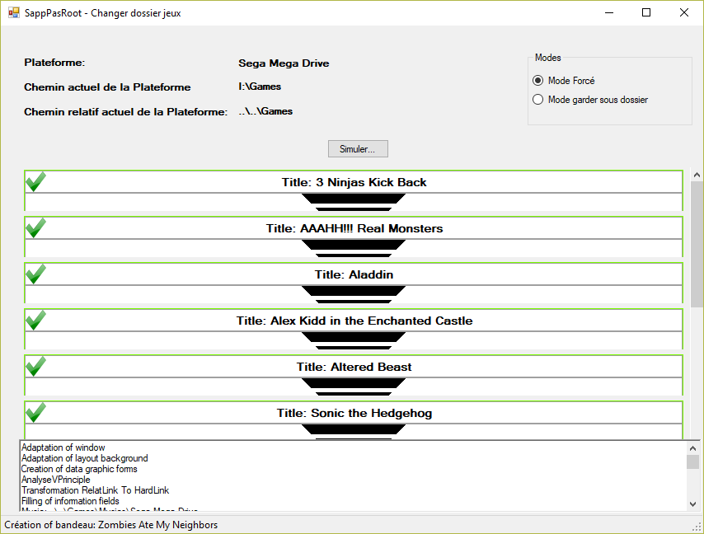Screen dimensions: 704x534
Task: Click the green checkmark beside AAAHH!!! Real Monsters
Action: click(x=35, y=228)
